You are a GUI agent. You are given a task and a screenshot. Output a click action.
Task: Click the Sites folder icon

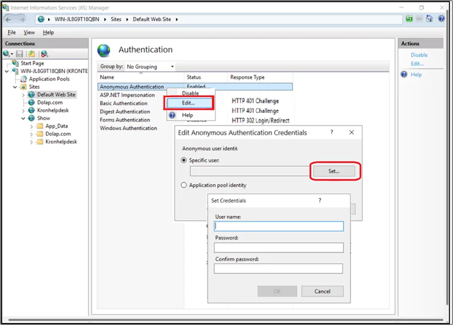pyautogui.click(x=24, y=87)
